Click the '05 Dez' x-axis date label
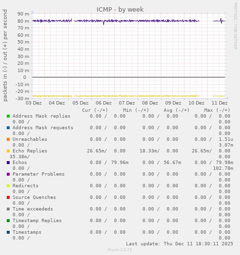The image size is (240, 255). point(81,103)
